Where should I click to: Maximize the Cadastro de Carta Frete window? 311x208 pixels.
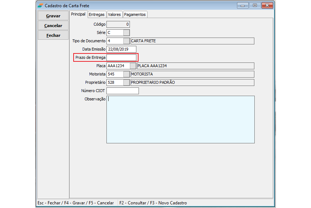(x=255, y=5)
